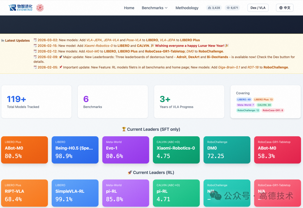The width and height of the screenshot is (303, 208).
Task: Open the RoboChallenge DM0 72.25 card
Action: [x=227, y=150]
